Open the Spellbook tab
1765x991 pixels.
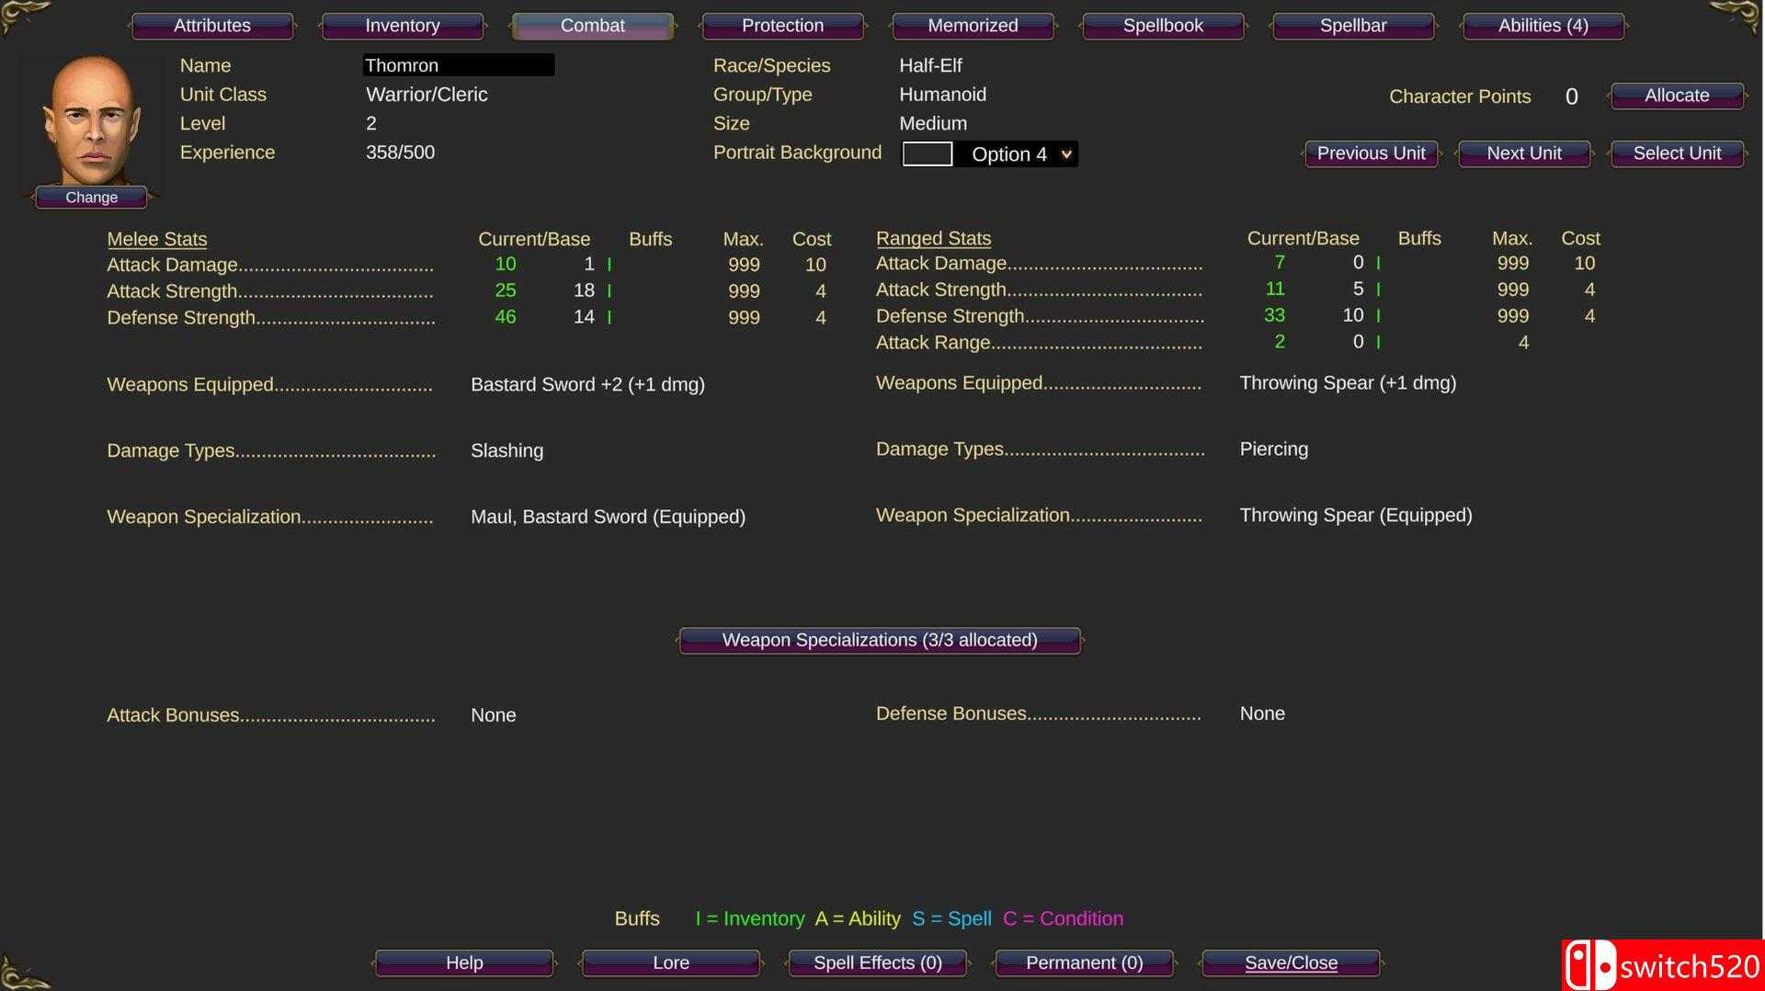tap(1163, 26)
